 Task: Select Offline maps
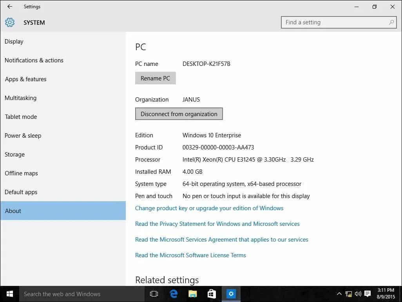[63, 173]
